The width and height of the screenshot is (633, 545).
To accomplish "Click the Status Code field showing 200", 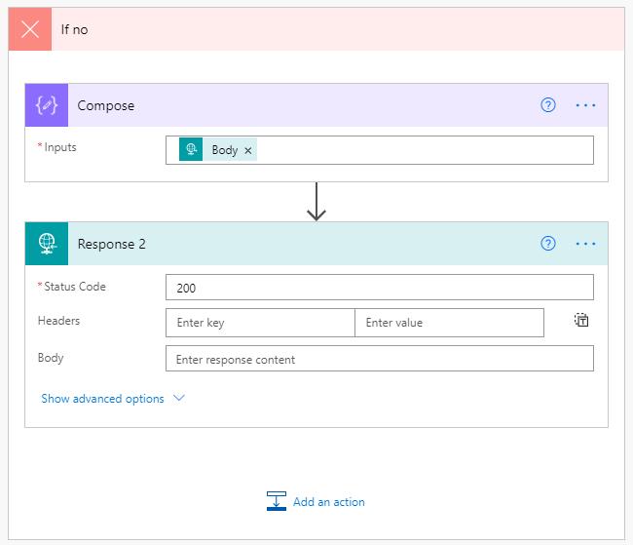I will point(379,287).
